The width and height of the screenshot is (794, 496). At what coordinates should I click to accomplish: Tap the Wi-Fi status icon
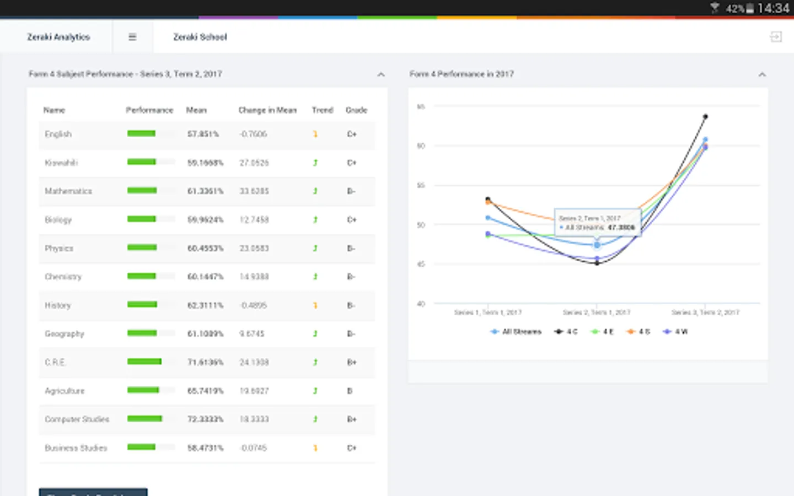715,8
